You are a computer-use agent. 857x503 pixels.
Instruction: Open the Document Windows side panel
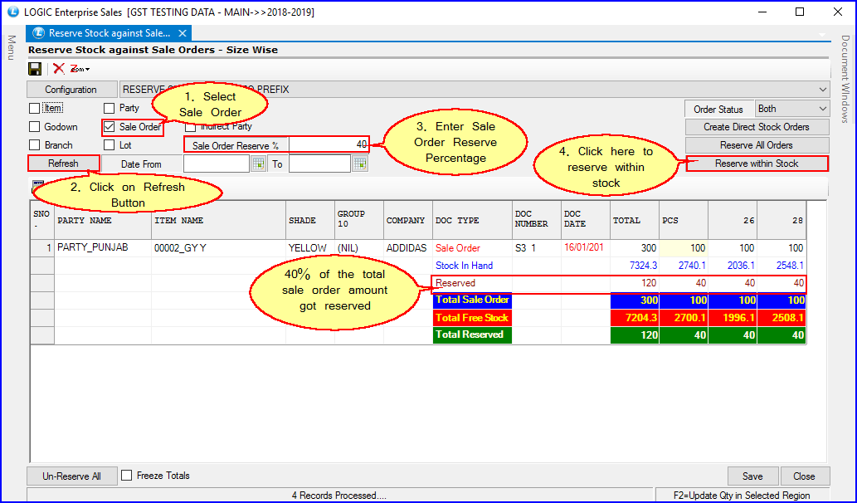pyautogui.click(x=845, y=79)
